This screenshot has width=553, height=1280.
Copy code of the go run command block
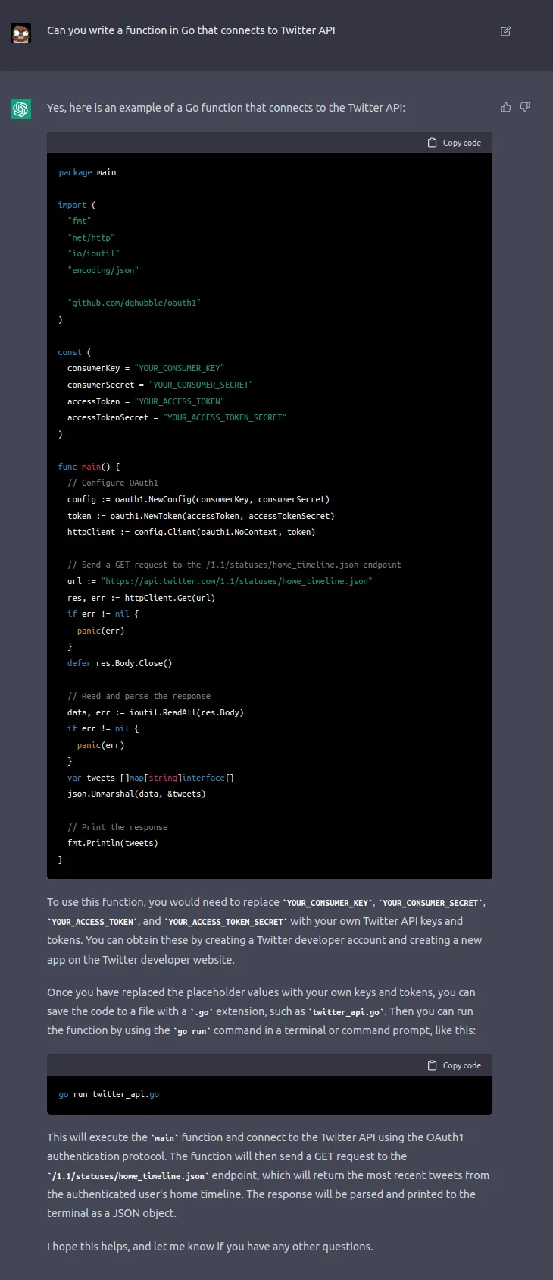pyautogui.click(x=455, y=1065)
